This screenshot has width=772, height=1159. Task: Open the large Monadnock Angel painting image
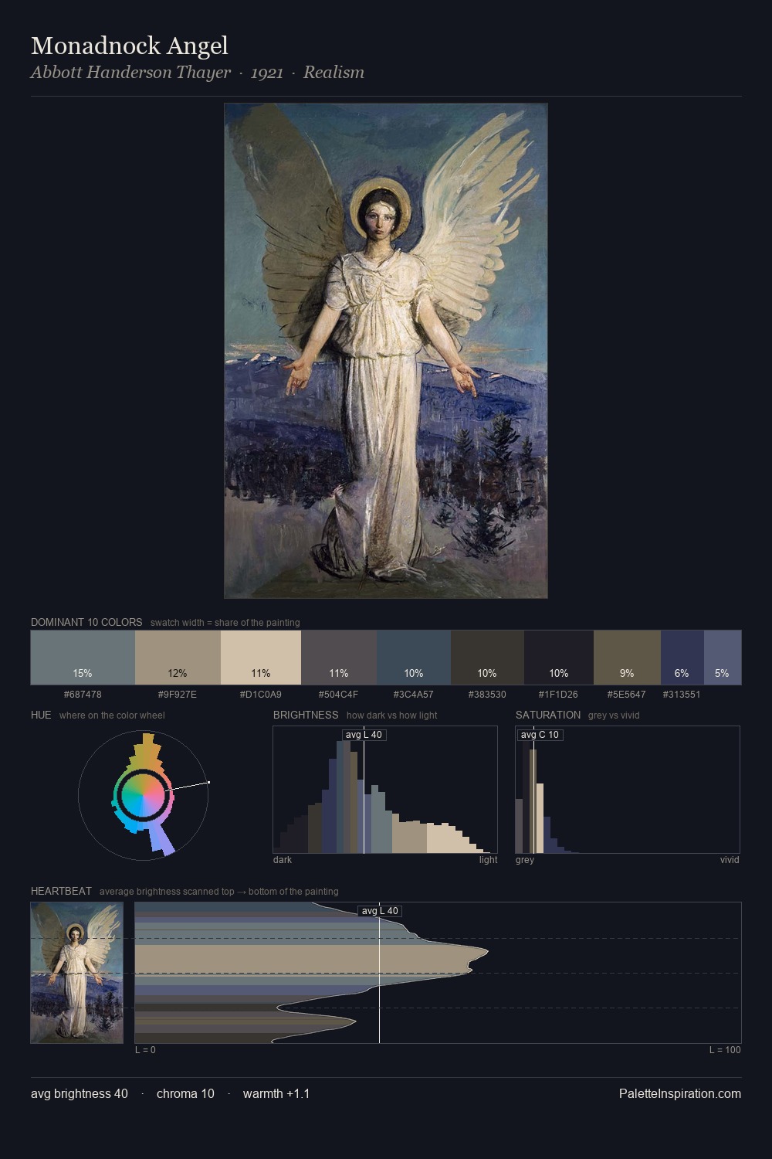point(386,351)
